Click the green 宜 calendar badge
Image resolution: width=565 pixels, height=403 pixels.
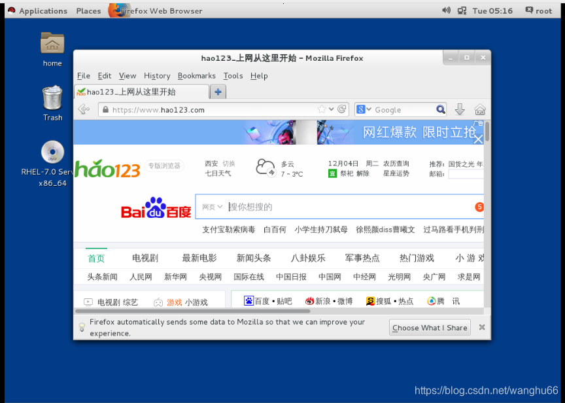pos(332,174)
